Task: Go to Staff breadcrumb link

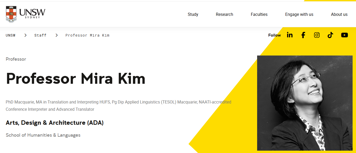Action: click(40, 35)
